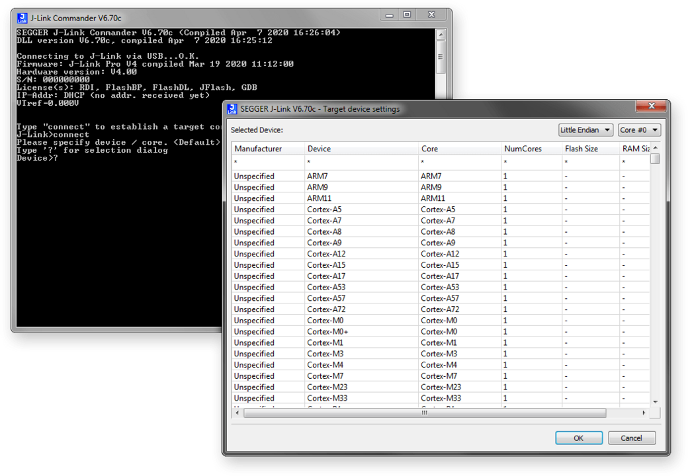Image resolution: width=688 pixels, height=476 pixels.
Task: Select the Cortex-A5 device row
Action: pos(441,210)
